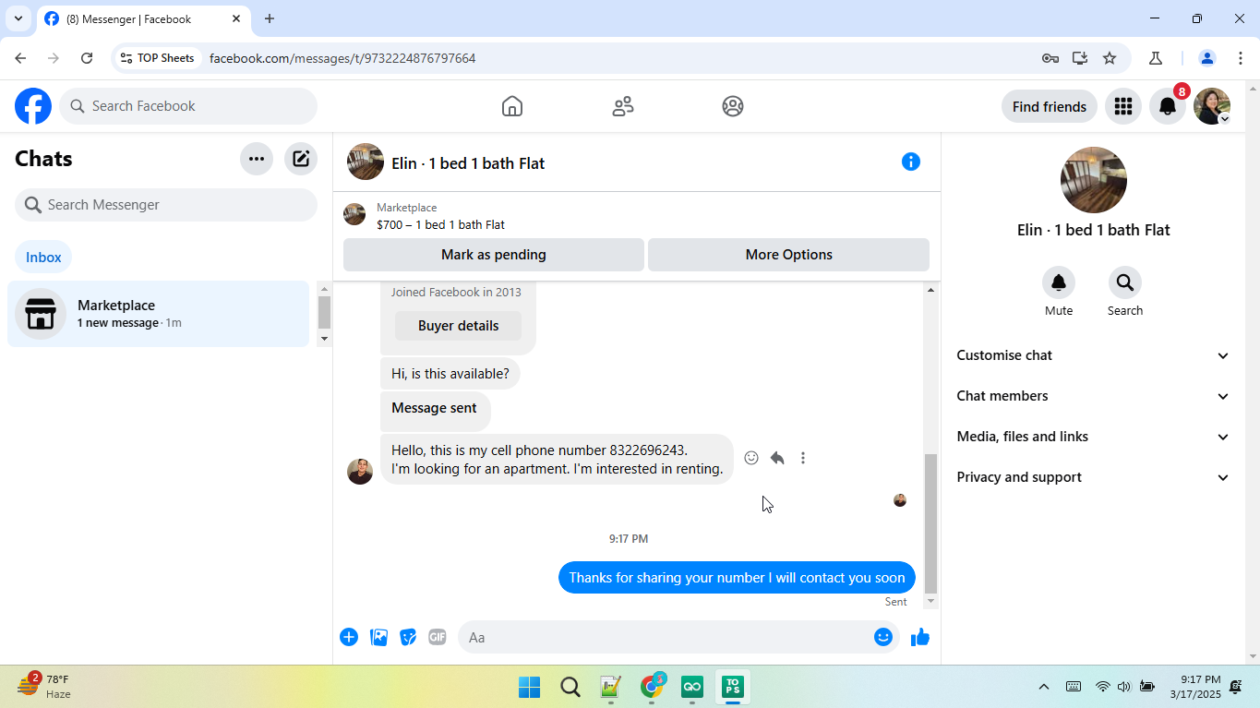Start a new message with compose icon

(301, 159)
